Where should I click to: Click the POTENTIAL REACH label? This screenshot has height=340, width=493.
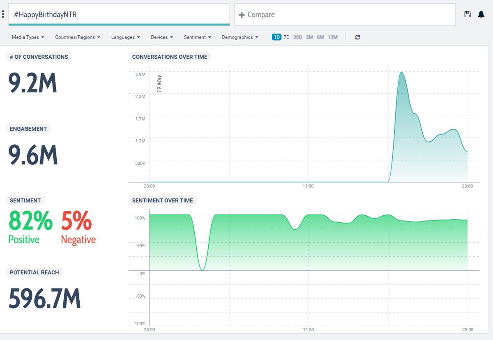point(35,272)
